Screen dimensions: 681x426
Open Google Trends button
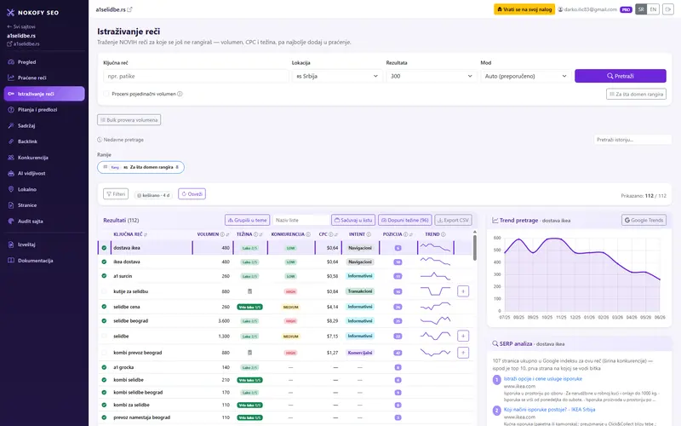pyautogui.click(x=644, y=220)
